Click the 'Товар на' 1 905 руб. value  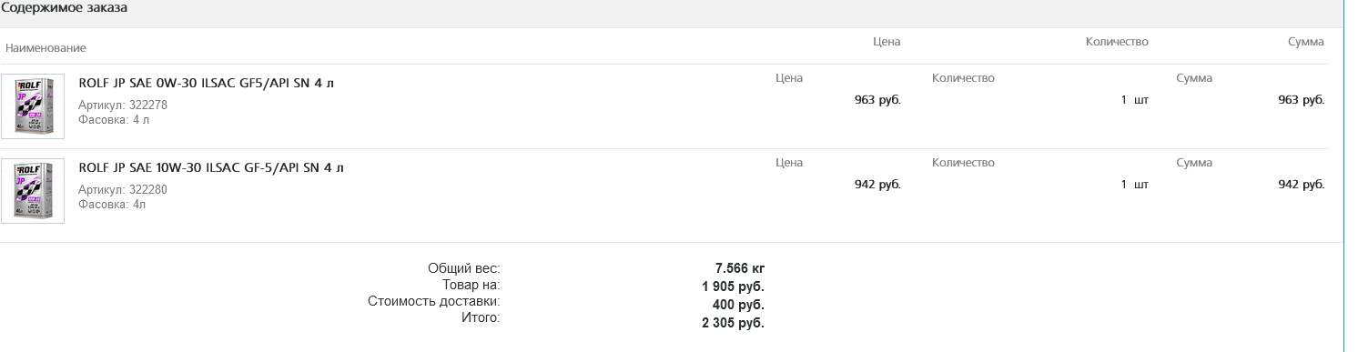click(733, 287)
